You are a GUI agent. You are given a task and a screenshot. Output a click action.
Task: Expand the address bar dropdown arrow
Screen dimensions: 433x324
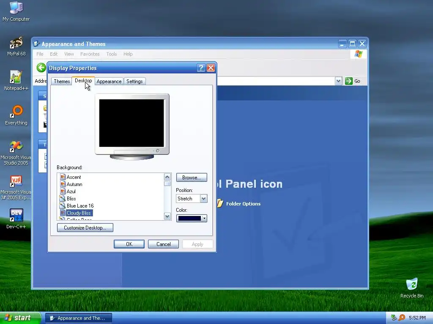tap(339, 81)
